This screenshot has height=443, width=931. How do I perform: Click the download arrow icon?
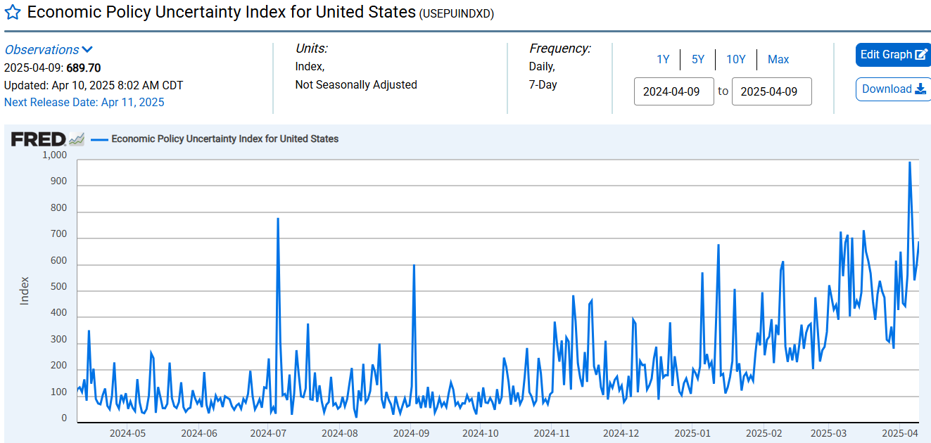pyautogui.click(x=920, y=89)
